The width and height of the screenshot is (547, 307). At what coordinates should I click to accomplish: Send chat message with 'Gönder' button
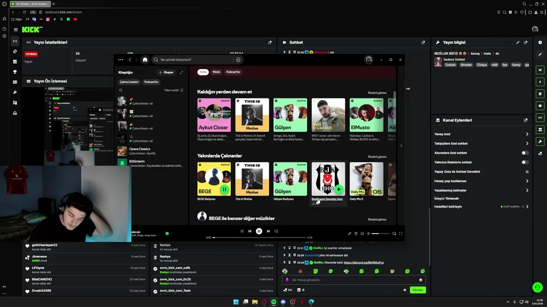point(418,290)
